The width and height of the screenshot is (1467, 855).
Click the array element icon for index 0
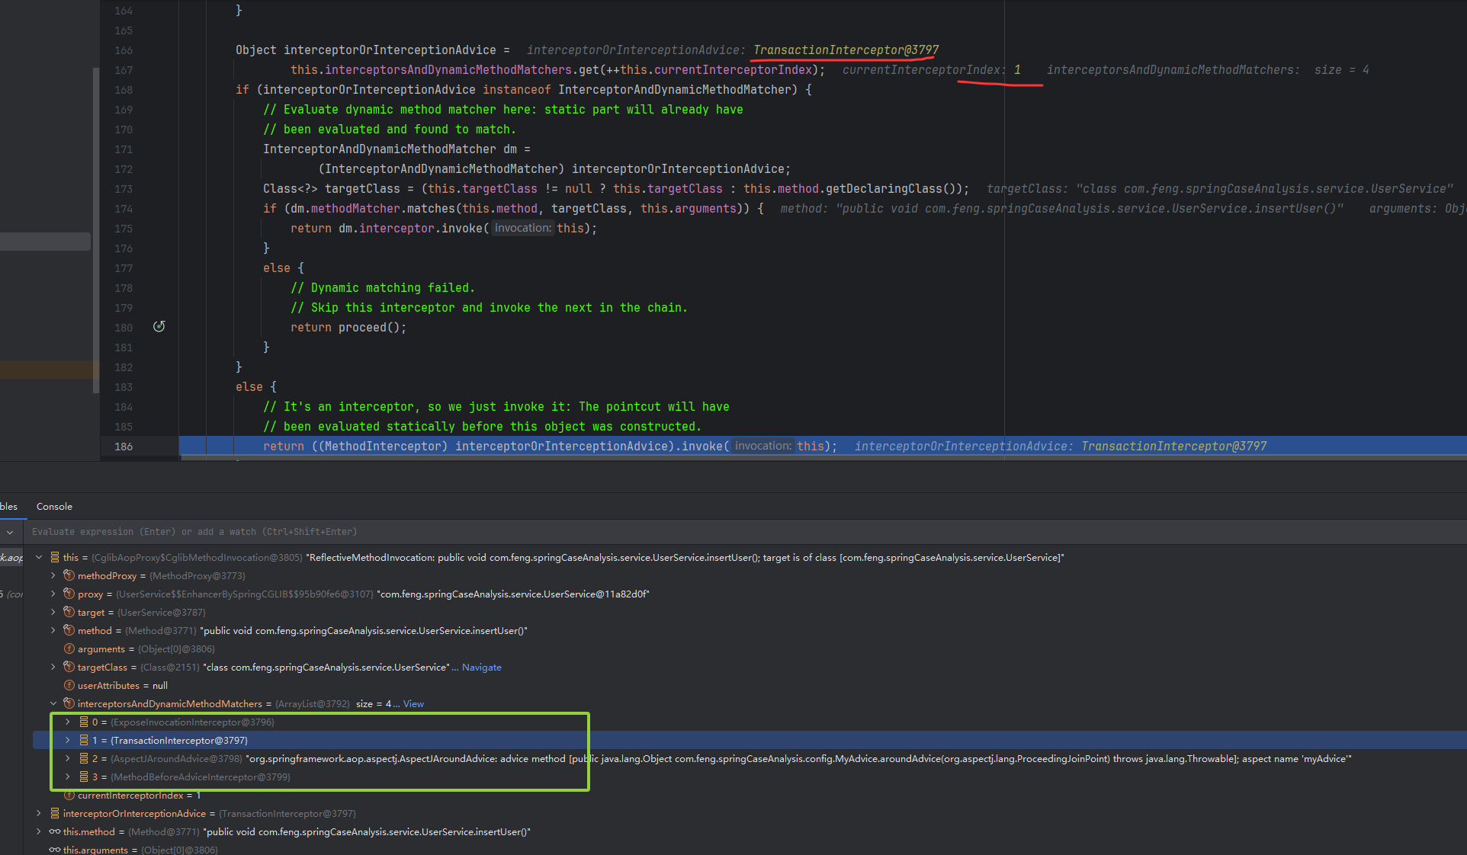[x=84, y=722]
